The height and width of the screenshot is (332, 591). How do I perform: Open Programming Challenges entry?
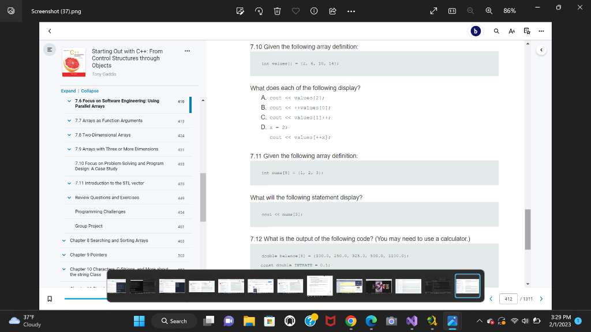100,212
